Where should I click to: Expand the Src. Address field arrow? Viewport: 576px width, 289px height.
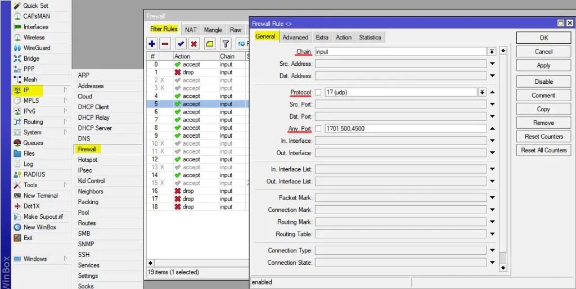492,64
